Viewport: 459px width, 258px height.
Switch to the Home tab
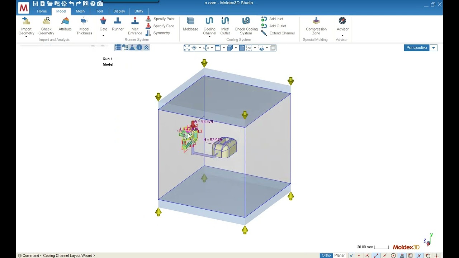[x=42, y=11]
